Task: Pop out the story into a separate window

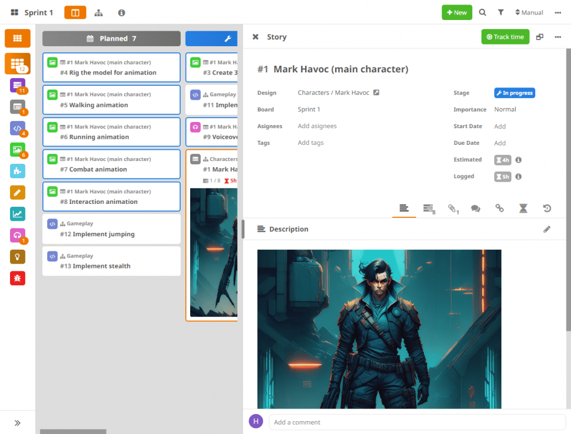Action: [539, 37]
